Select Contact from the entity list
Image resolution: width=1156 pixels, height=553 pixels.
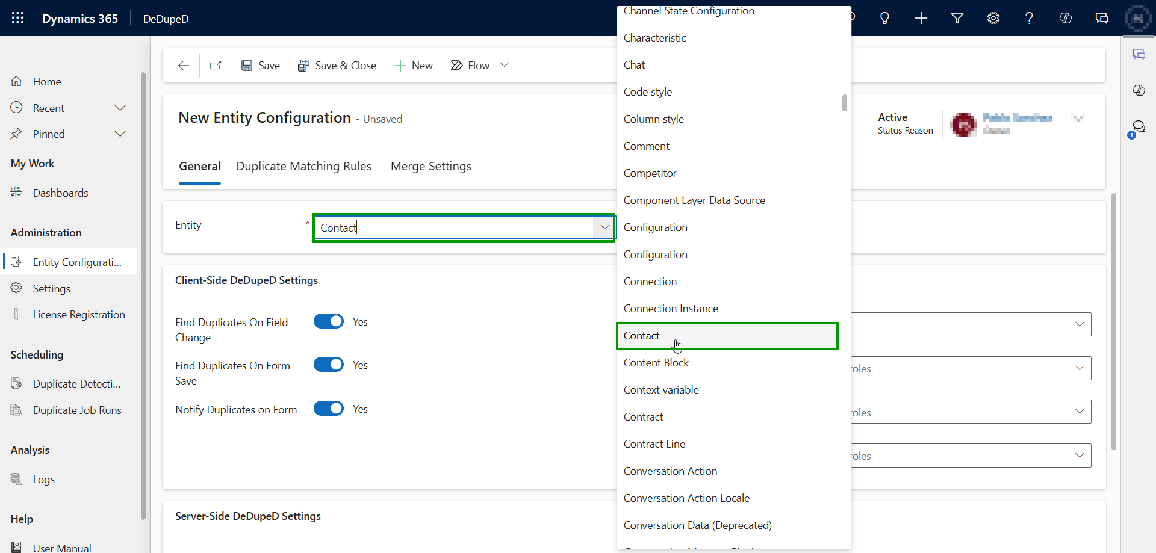coord(642,336)
